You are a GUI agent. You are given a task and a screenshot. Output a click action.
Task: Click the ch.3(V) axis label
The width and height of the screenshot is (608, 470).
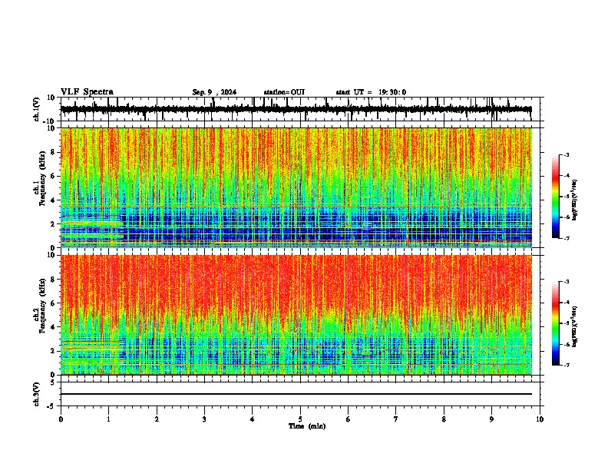(37, 394)
